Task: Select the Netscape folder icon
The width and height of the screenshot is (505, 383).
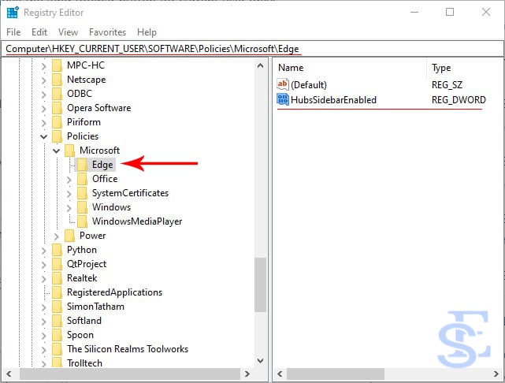Action: tap(57, 80)
